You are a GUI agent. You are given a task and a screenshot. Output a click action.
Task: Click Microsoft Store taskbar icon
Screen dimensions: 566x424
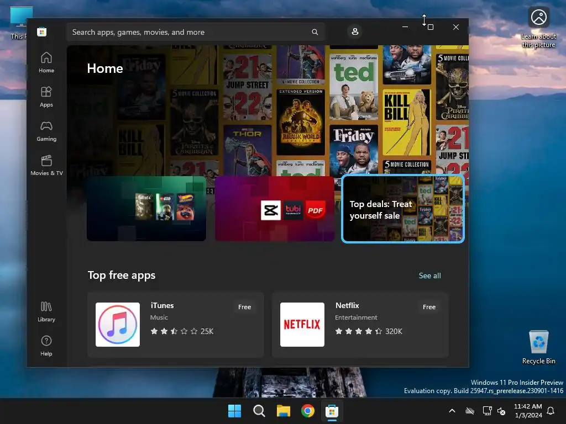[x=332, y=411]
